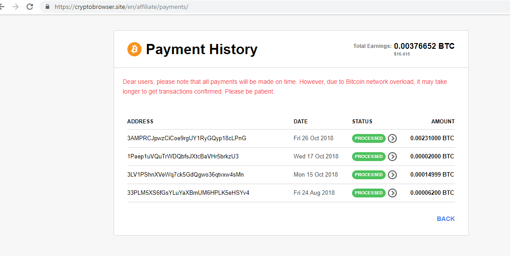The width and height of the screenshot is (510, 256).
Task: Click total earnings 0.00376652 BTC
Action: tap(424, 46)
